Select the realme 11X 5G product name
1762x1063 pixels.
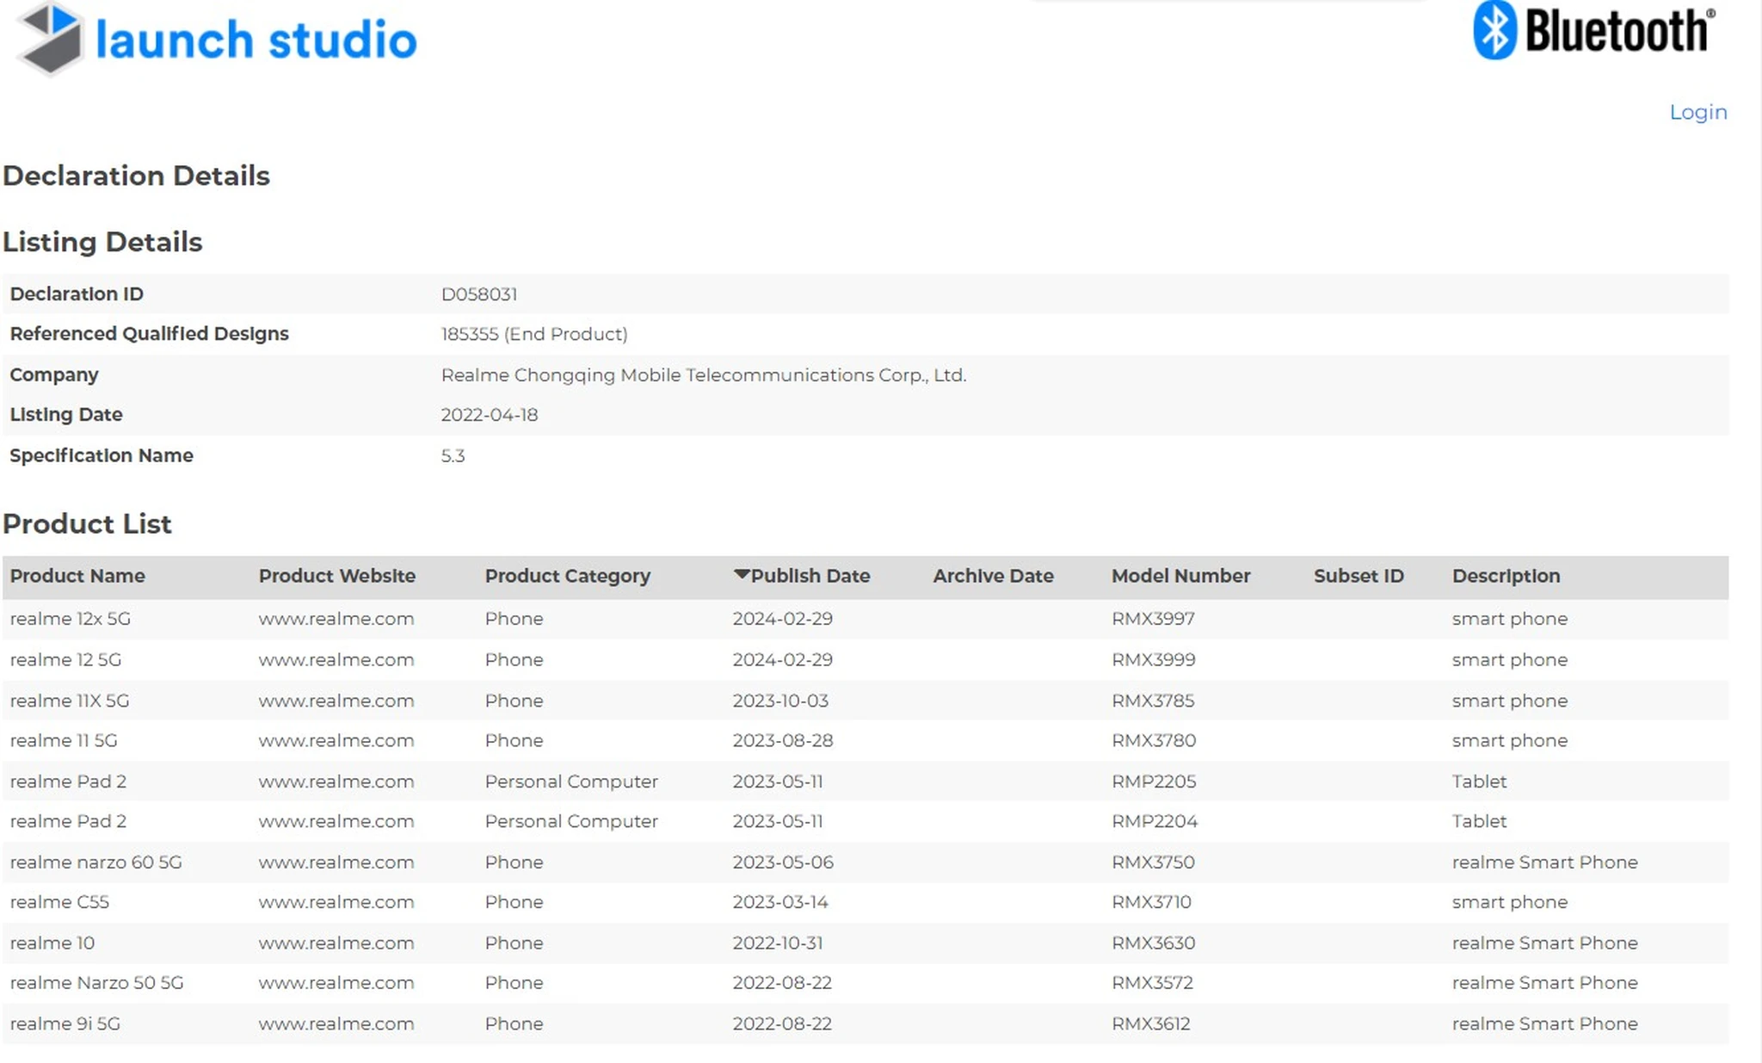[70, 701]
